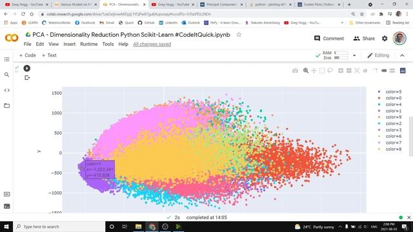Click the All changes saved link
The height and width of the screenshot is (232, 413).
click(x=152, y=44)
